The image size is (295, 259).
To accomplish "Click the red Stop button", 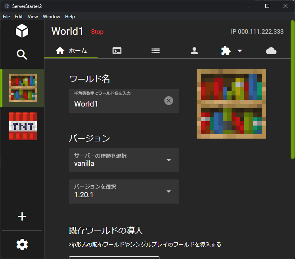I will [97, 32].
